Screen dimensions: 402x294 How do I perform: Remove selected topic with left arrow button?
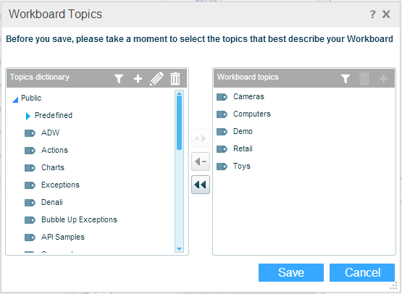[201, 161]
